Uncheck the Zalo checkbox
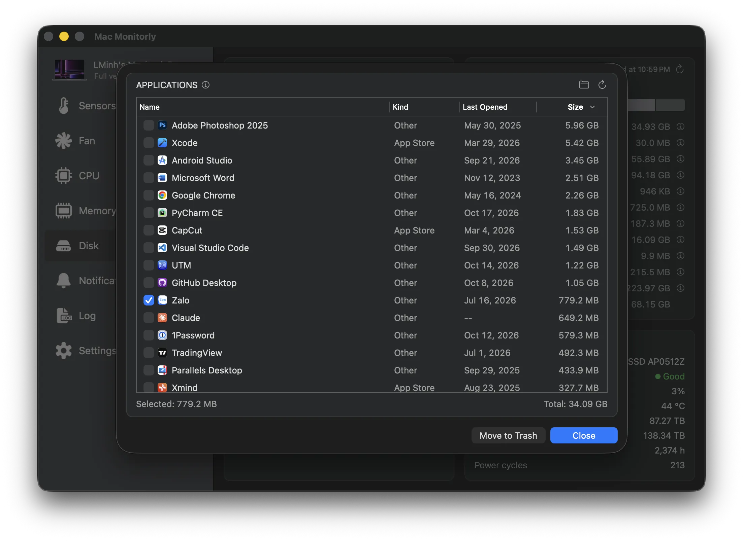The width and height of the screenshot is (743, 541). tap(149, 300)
